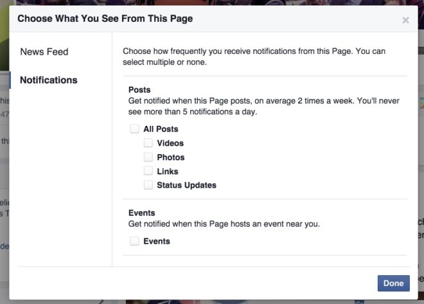The image size is (424, 304).
Task: Enable the Status Updates checkbox
Action: (x=148, y=185)
